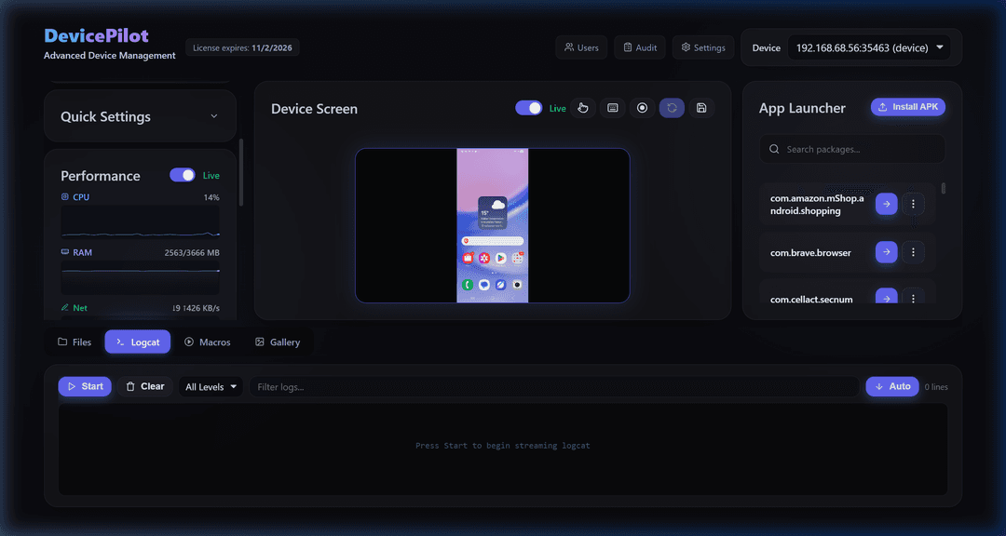Tap the phone app icon on the device screen
This screenshot has width=1006, height=536.
468,284
